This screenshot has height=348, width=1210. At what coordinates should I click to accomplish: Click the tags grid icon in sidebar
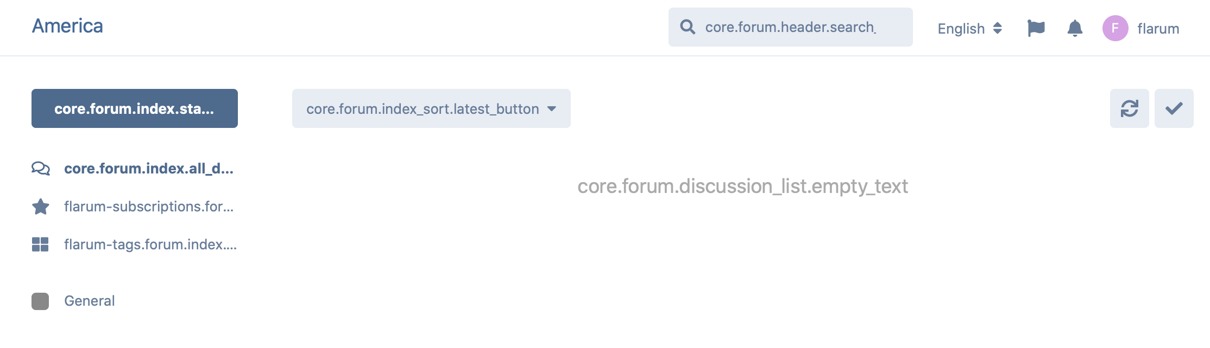tap(40, 244)
